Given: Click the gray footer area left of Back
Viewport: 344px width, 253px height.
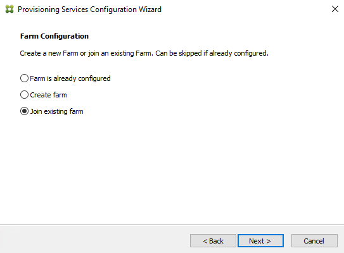Looking at the screenshot, I should tap(94, 240).
